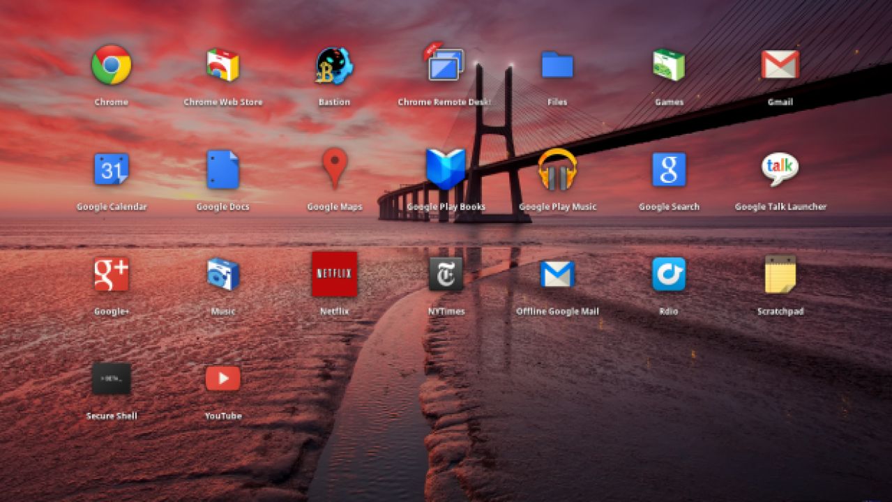892x502 pixels.
Task: Open the Google+ app
Action: tap(112, 274)
